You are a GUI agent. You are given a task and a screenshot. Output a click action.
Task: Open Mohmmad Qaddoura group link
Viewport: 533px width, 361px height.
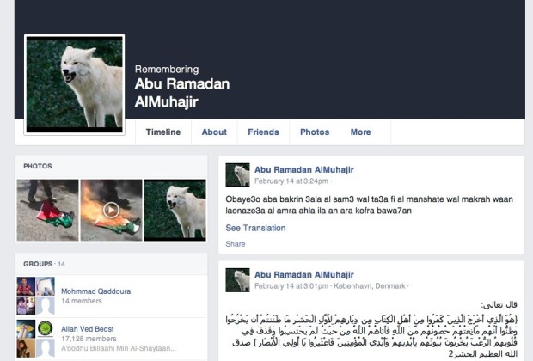(x=96, y=291)
